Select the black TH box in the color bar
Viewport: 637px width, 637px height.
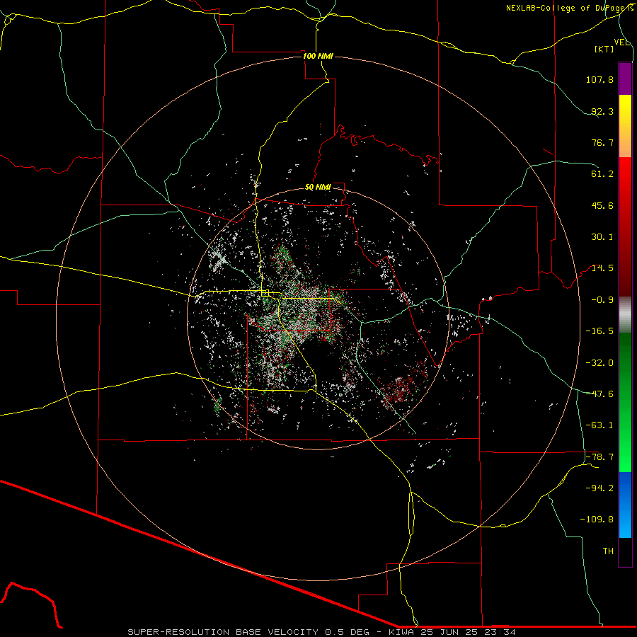click(x=625, y=552)
